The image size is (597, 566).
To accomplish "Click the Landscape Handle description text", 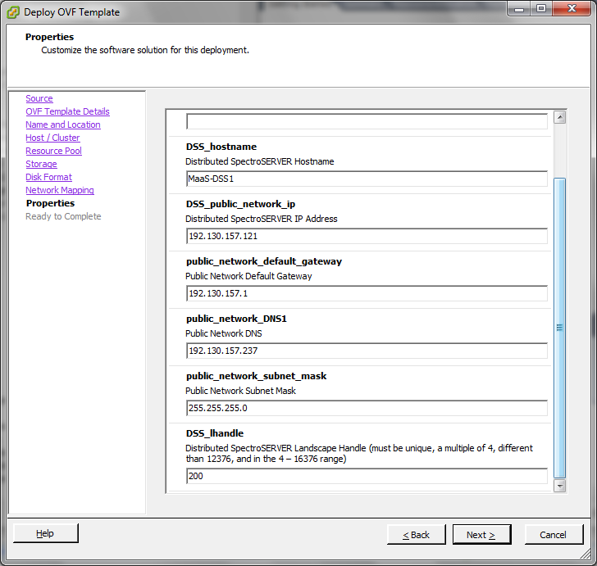I will coord(359,454).
